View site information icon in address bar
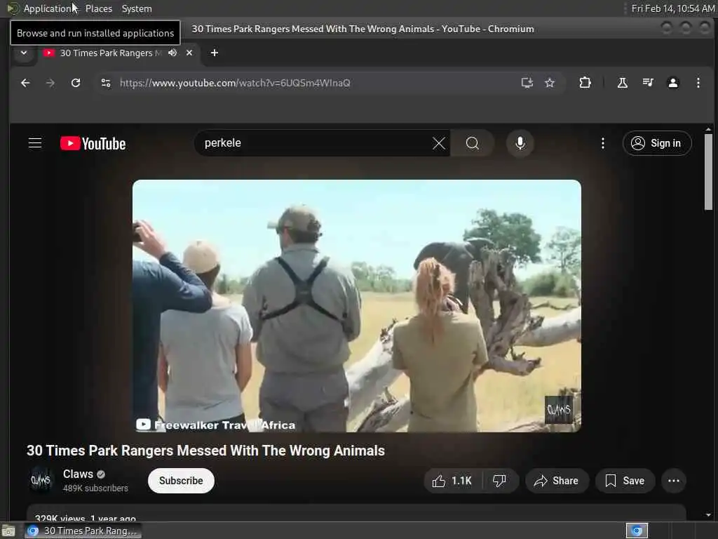718x539 pixels. pyautogui.click(x=106, y=83)
